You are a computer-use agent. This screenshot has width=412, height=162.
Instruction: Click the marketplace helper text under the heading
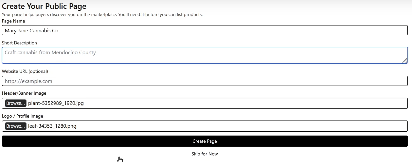coord(102,14)
